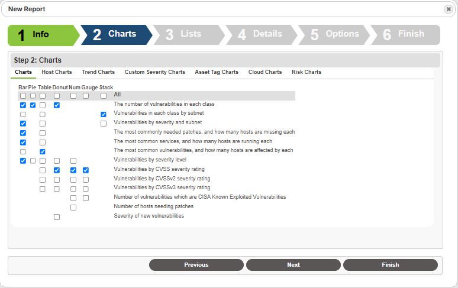The image size is (458, 288).
Task: Check the All row Stack checkbox
Action: click(x=104, y=96)
